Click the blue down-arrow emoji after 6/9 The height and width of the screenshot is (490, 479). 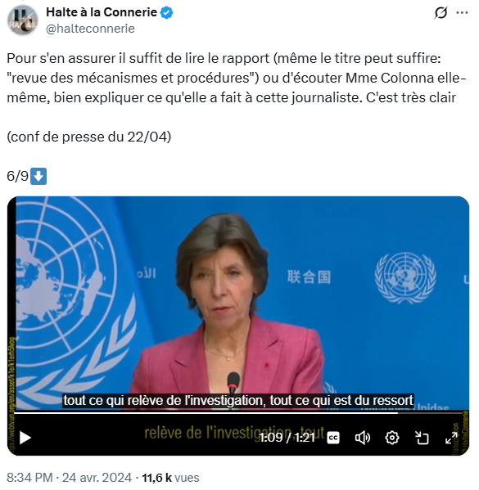tap(38, 176)
